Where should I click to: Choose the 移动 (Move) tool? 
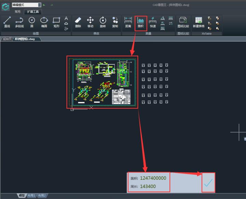coord(90,22)
